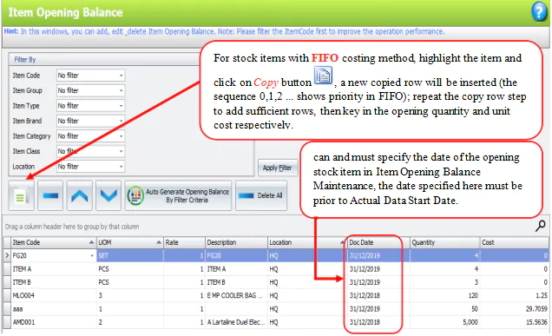Click the Cost cell of AMD001 row
Viewport: 552px width, 336px height.
515,322
